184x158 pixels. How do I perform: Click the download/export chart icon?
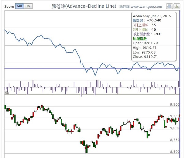(x=177, y=6)
